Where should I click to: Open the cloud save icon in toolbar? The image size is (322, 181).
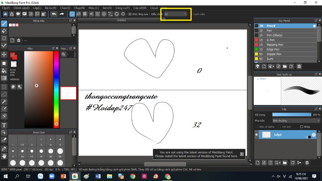click(5, 14)
